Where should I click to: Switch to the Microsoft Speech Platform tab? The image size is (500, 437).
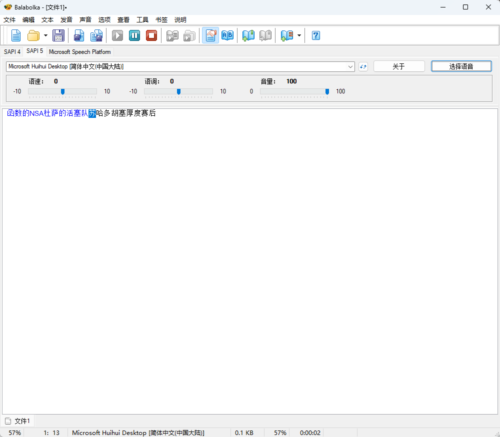coord(79,51)
